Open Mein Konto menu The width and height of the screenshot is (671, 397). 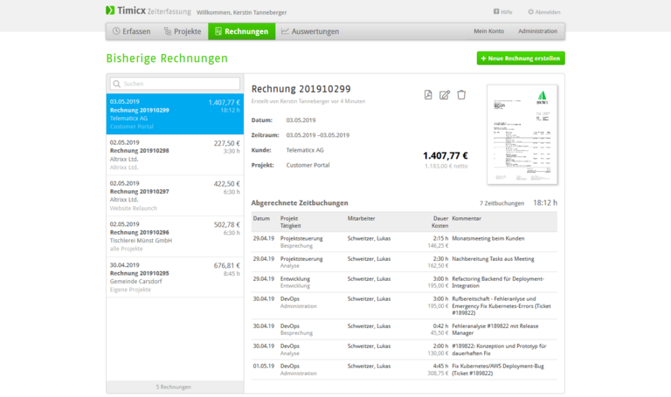pos(488,31)
